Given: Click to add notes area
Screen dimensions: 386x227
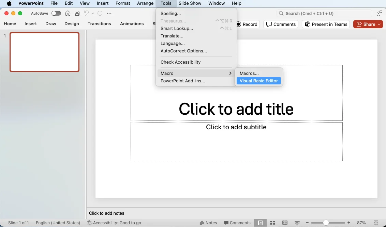Looking at the screenshot, I should click(107, 213).
